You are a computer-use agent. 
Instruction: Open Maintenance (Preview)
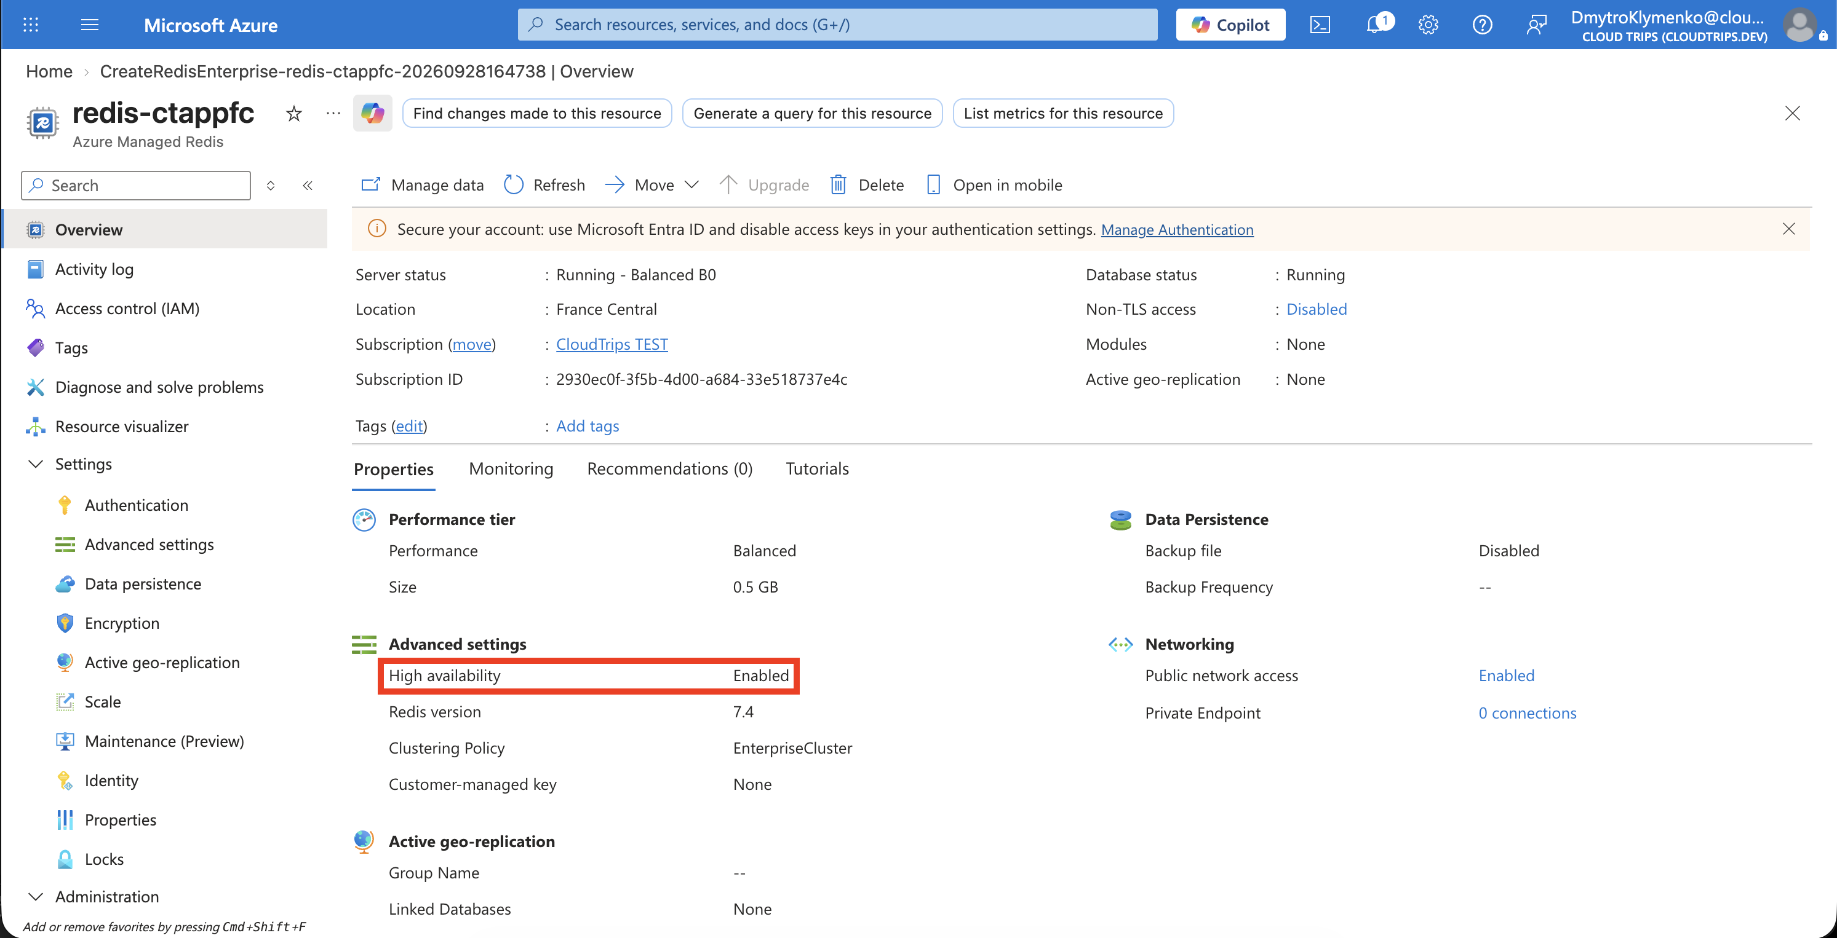[165, 741]
